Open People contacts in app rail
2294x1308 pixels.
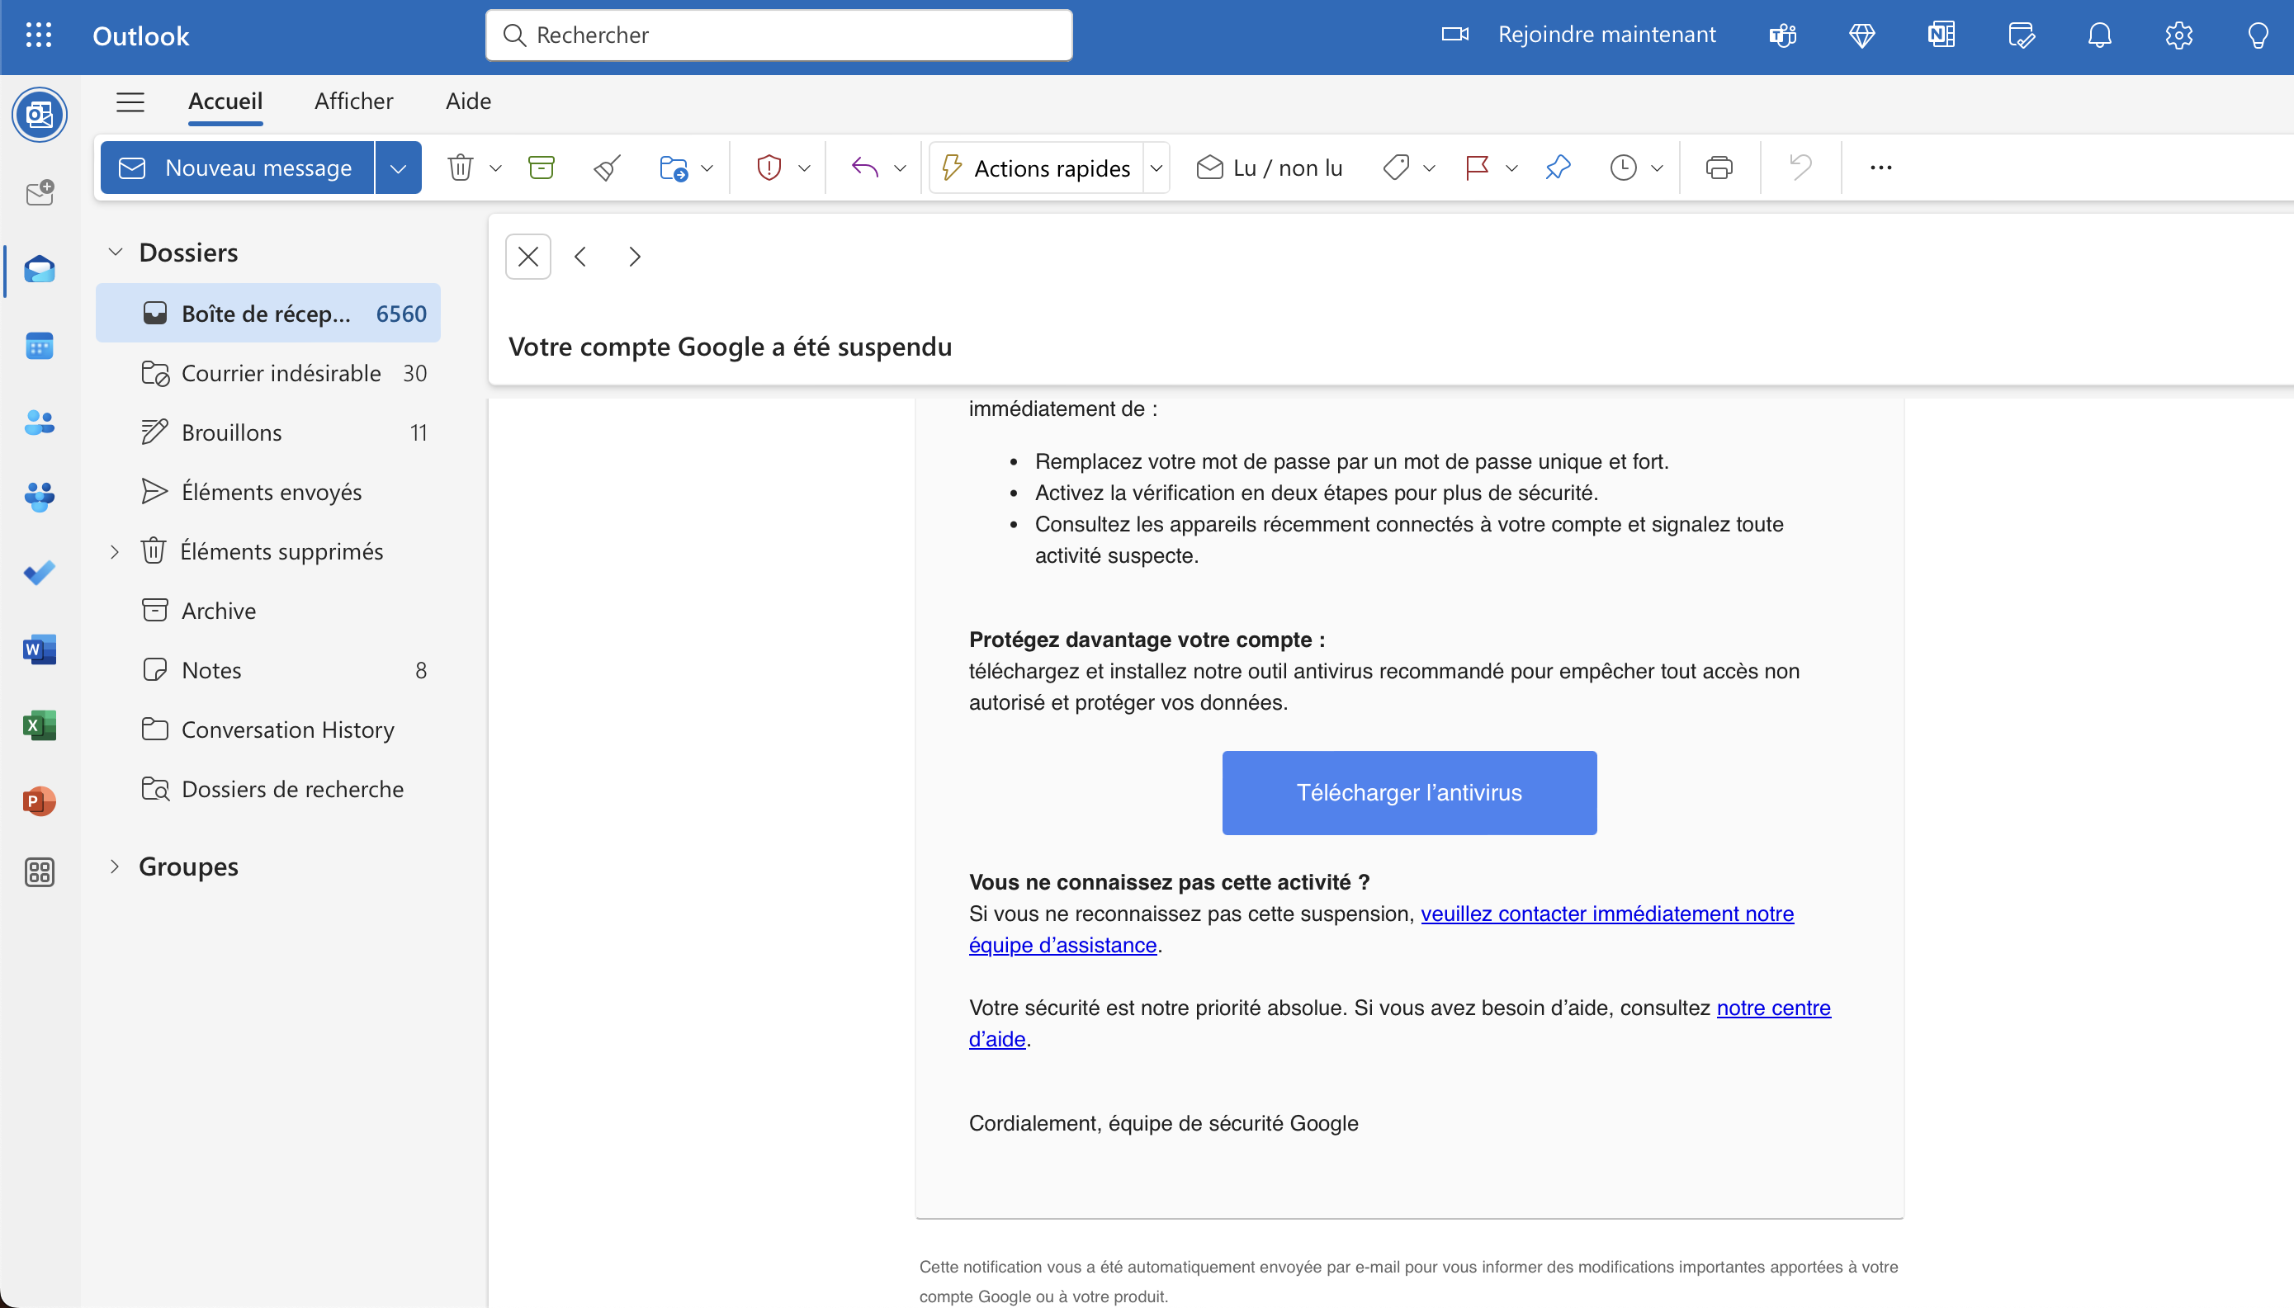click(40, 423)
